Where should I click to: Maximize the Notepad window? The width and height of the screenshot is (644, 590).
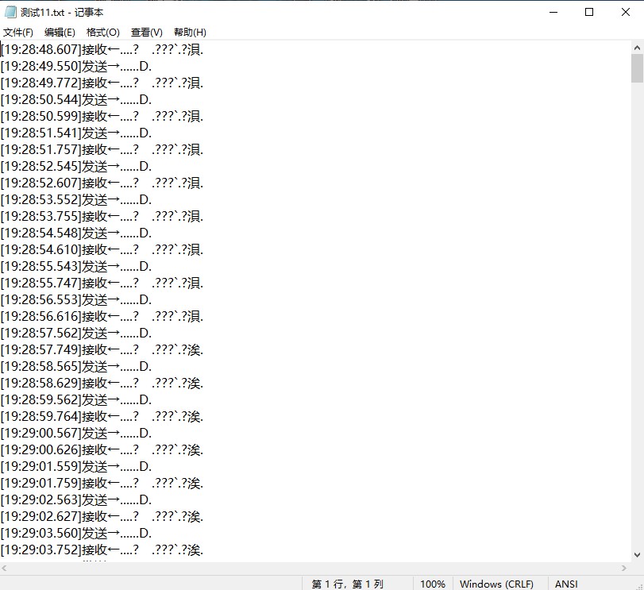(589, 13)
